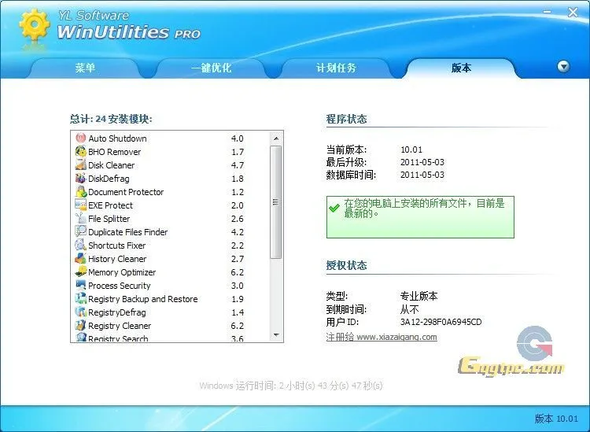Screen dimensions: 590x432
Task: Select the EXE Protect list row
Action: point(171,205)
